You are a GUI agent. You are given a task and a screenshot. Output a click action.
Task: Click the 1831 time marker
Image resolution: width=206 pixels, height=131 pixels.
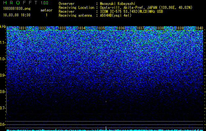coord(22,28)
